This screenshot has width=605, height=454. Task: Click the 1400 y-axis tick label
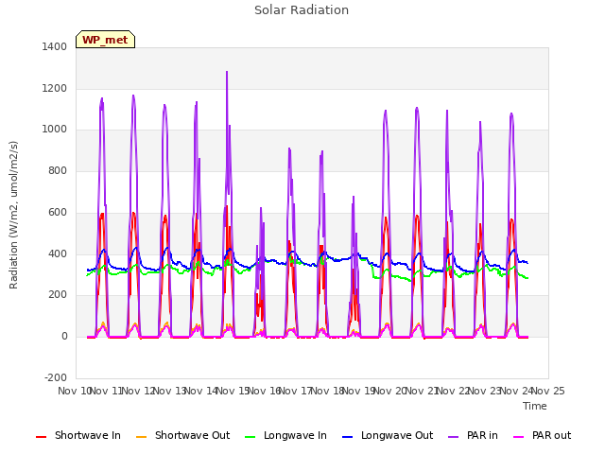point(55,46)
